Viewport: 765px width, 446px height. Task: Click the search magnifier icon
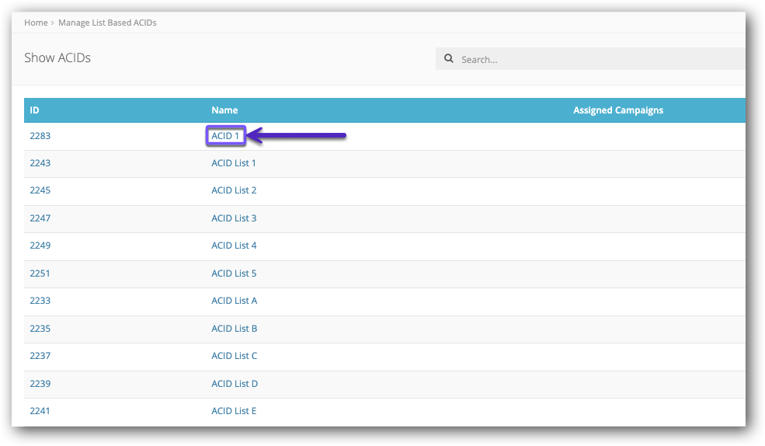coord(449,59)
